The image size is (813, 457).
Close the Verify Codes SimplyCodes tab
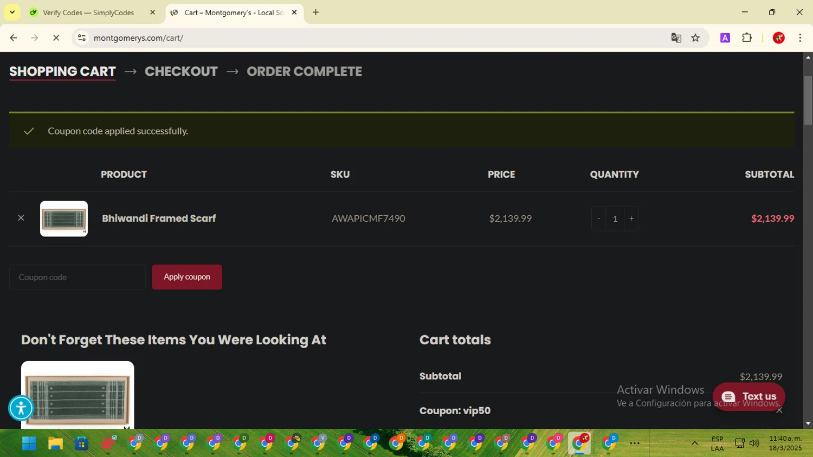click(153, 12)
